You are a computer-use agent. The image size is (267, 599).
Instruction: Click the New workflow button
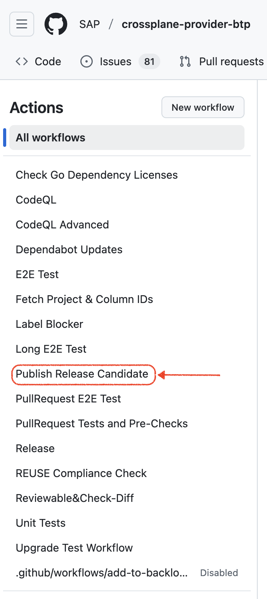(x=203, y=107)
